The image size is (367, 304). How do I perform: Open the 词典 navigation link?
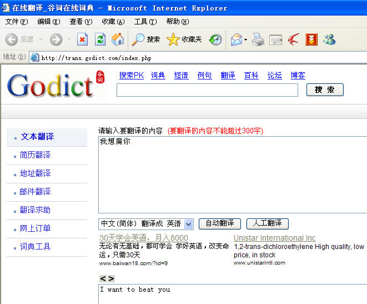click(158, 76)
